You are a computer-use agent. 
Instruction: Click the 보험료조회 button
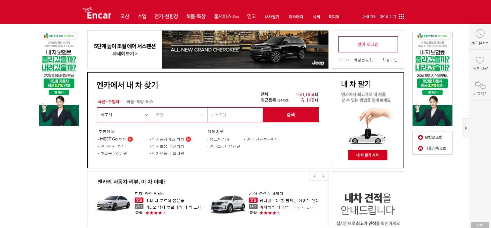click(432, 137)
